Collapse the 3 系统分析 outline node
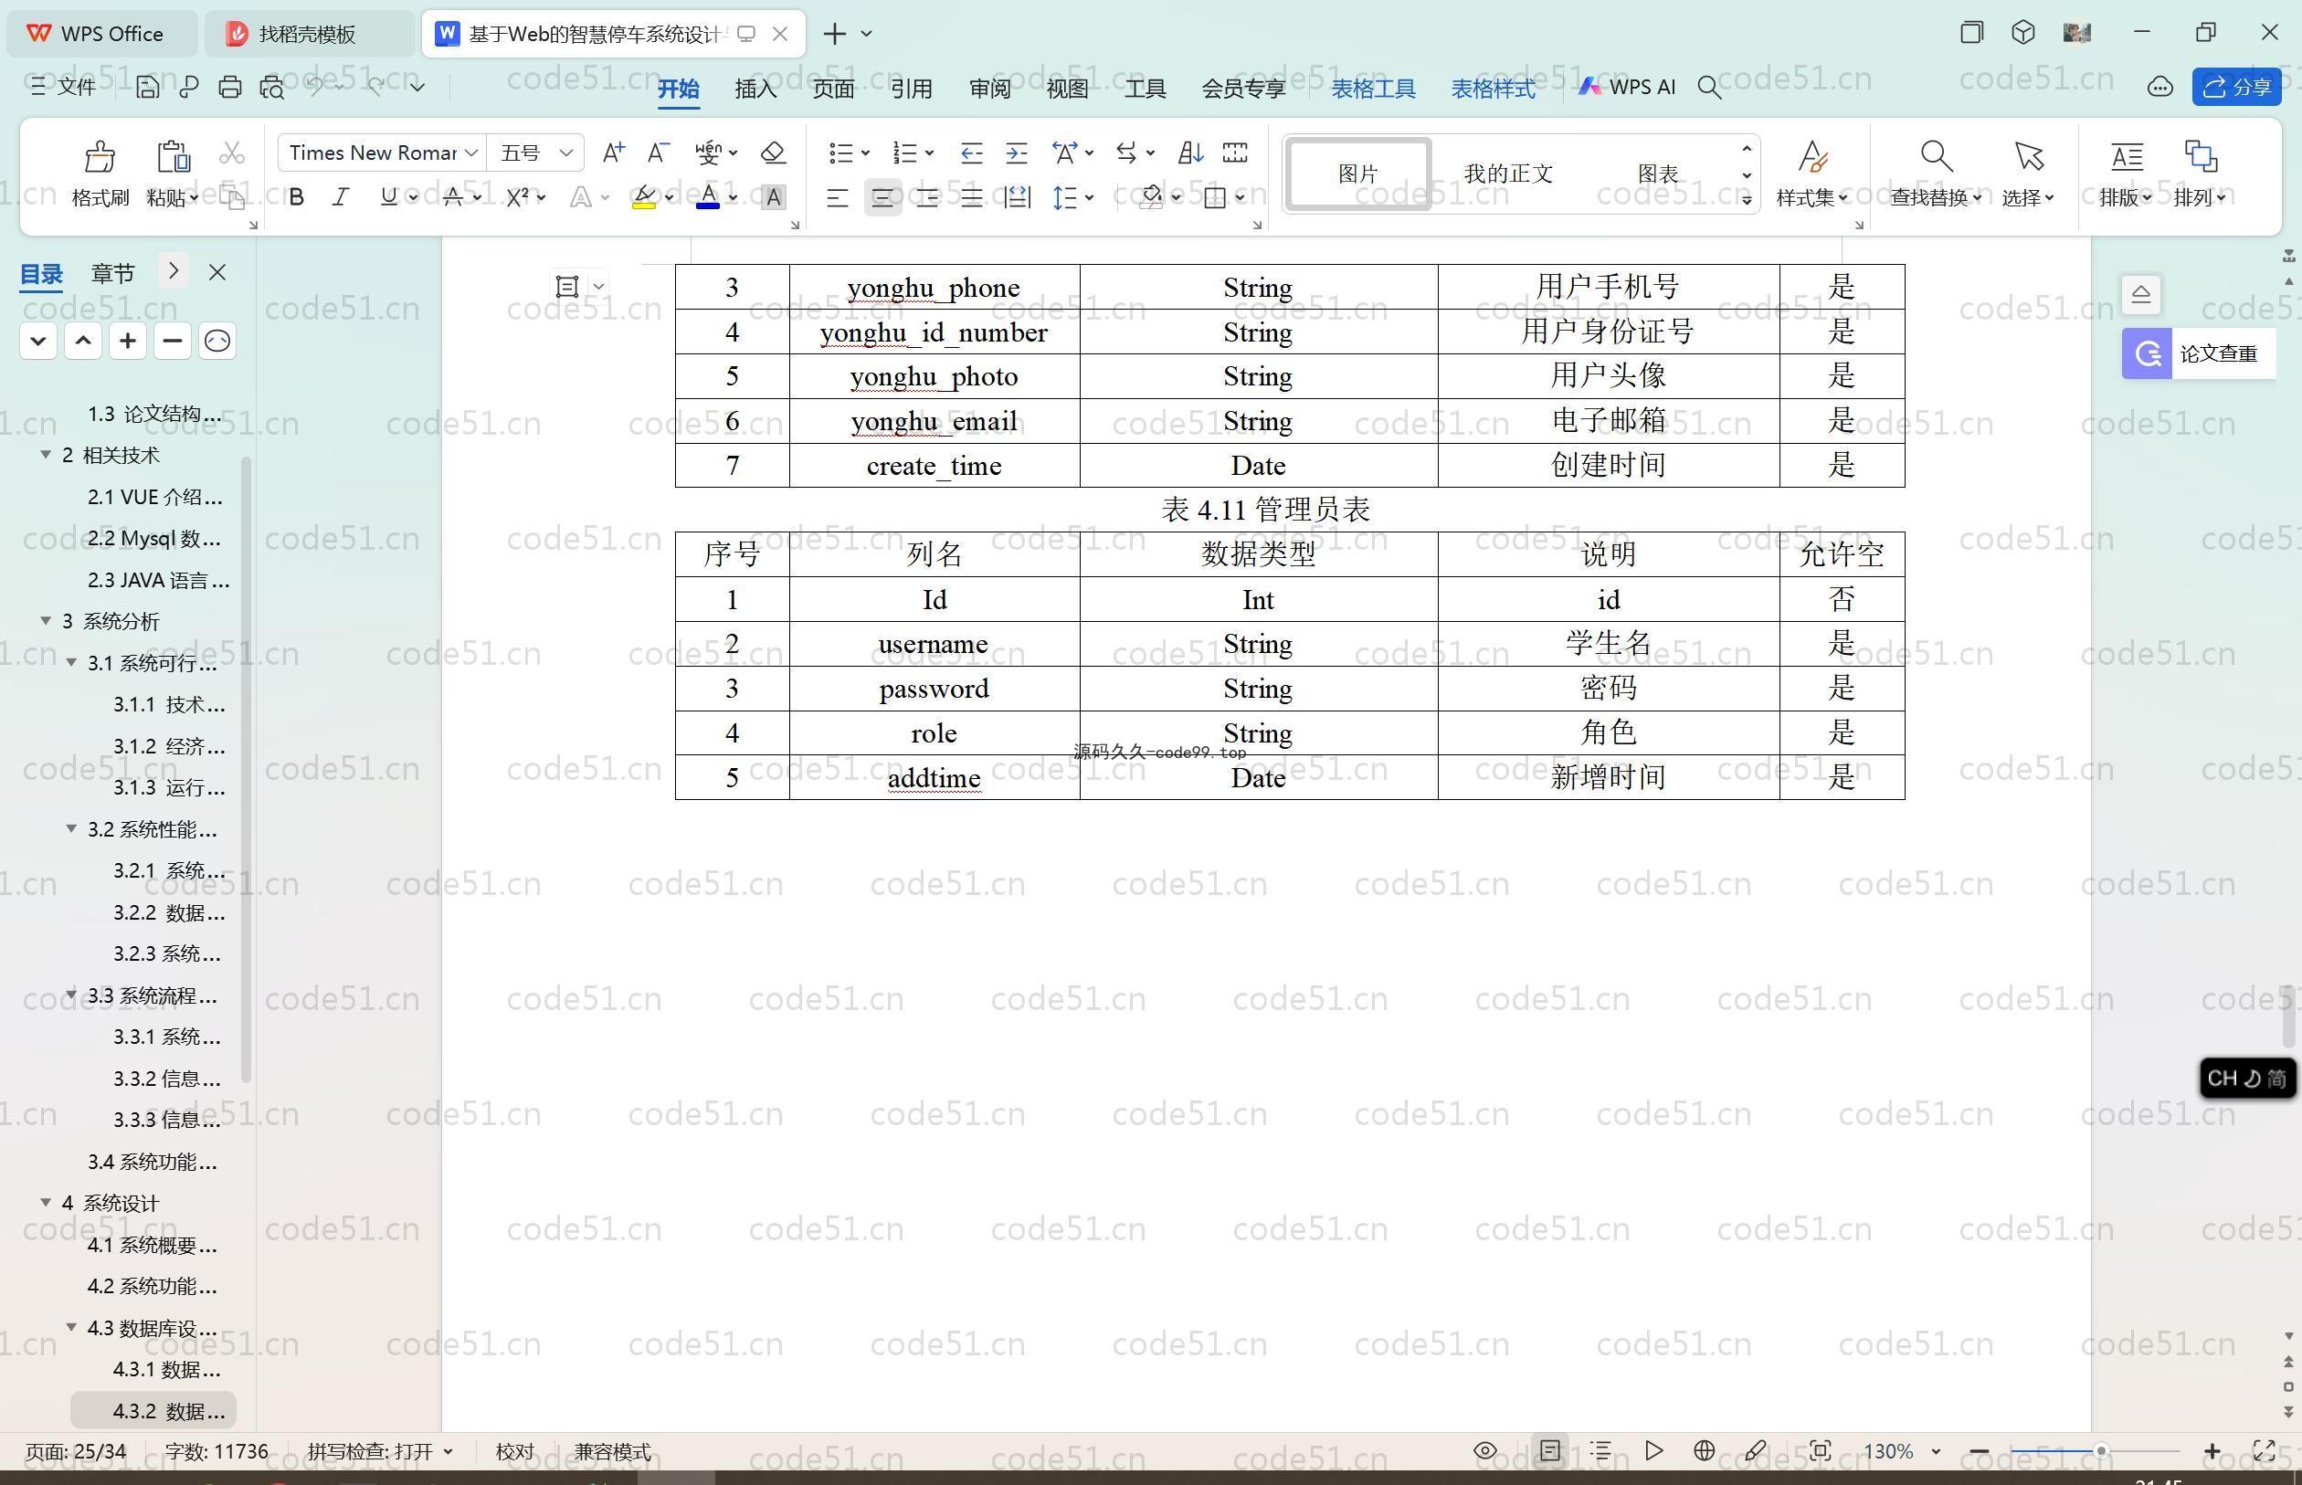Screen dimensions: 2302x1485 [46, 621]
